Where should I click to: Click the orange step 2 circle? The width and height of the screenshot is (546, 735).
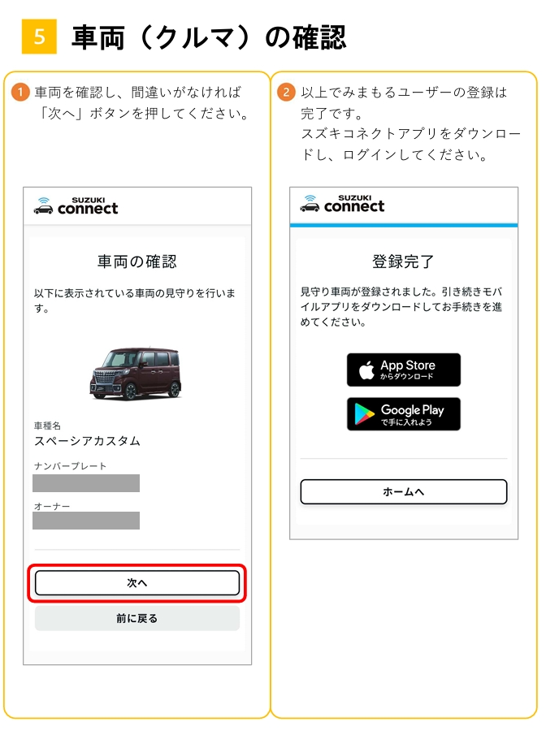coord(286,93)
